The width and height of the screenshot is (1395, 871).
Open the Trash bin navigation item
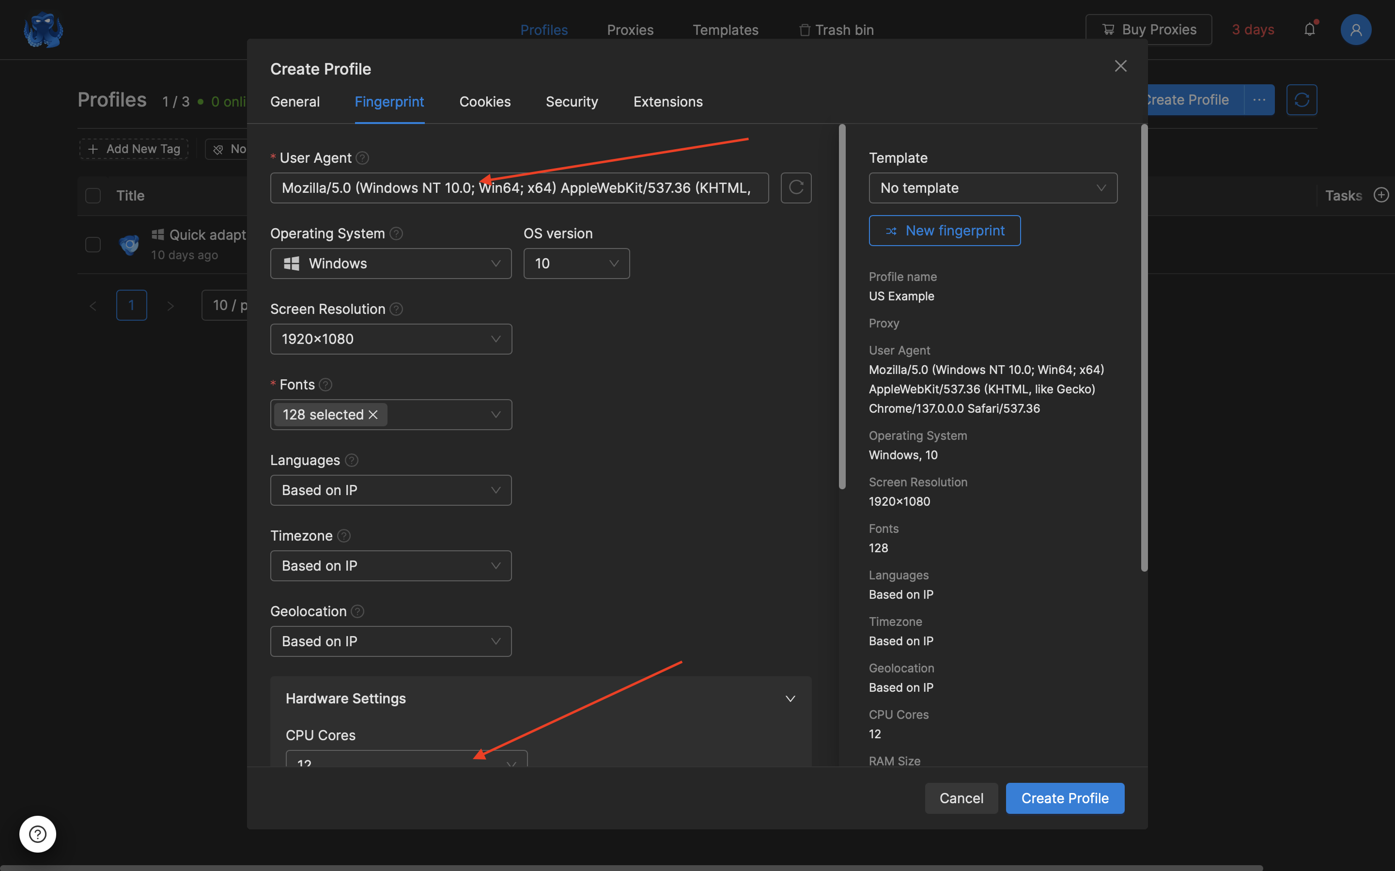pos(837,30)
